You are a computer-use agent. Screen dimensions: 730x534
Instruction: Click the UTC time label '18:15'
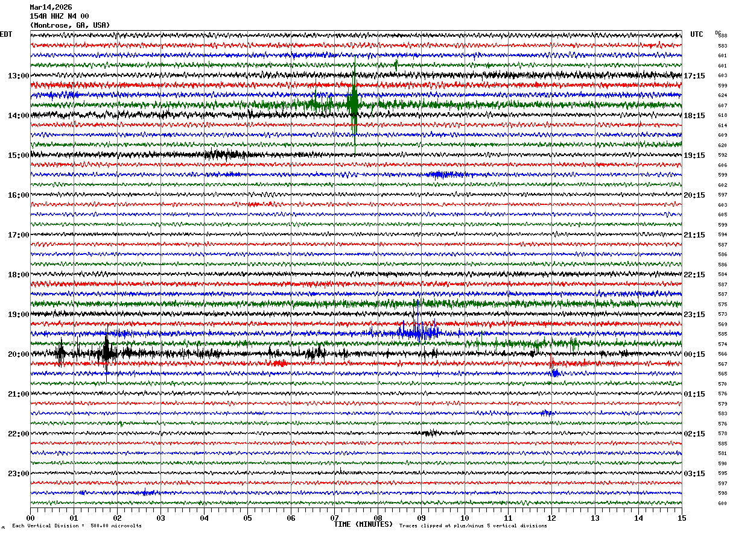(694, 116)
